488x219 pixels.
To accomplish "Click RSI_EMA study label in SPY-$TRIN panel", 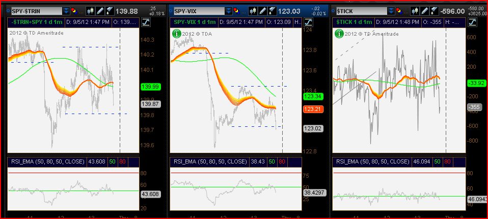I will click(47, 162).
